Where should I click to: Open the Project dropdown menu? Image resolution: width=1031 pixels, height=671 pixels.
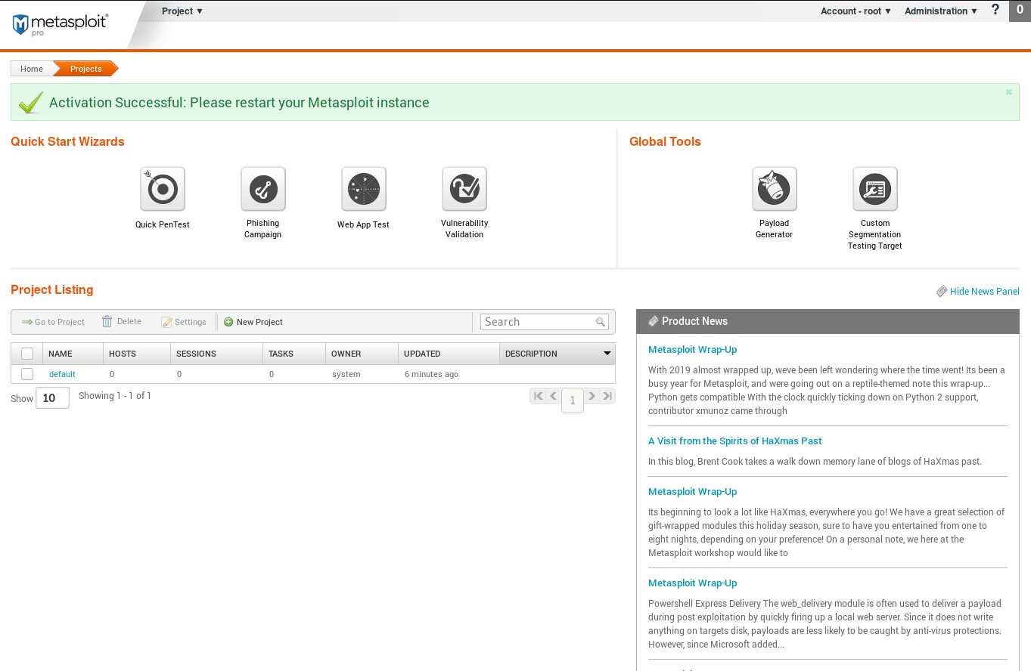coord(182,11)
